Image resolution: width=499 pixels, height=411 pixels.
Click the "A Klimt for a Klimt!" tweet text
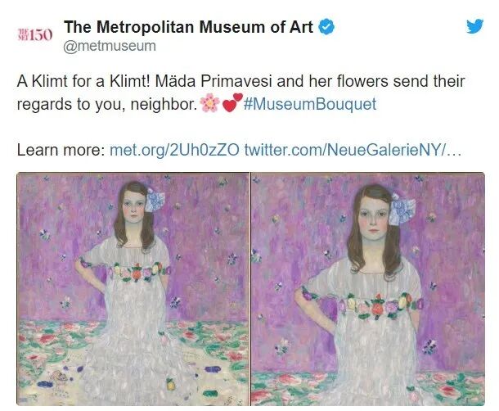[83, 81]
